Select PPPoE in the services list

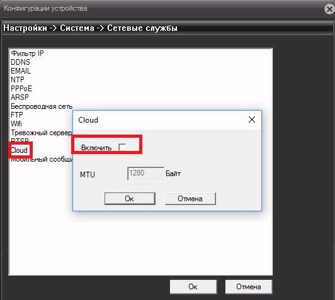point(21,88)
